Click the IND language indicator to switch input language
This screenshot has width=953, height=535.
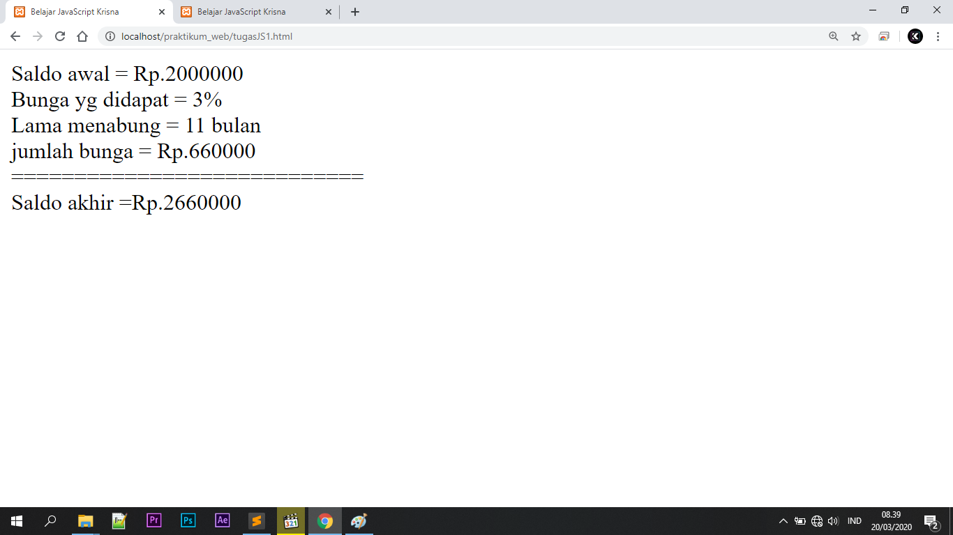tap(855, 521)
